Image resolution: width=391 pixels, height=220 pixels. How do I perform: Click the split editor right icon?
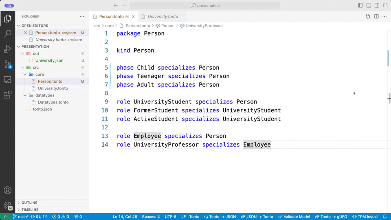[x=376, y=16]
